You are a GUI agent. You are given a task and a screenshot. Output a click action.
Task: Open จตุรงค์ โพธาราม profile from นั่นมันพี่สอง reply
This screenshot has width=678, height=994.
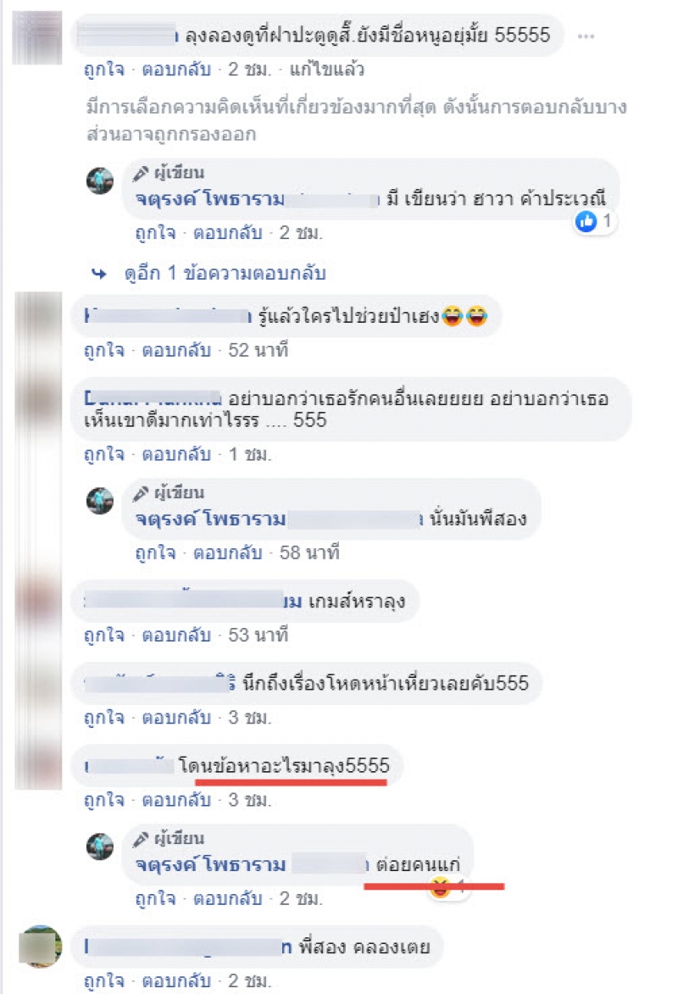(x=210, y=519)
